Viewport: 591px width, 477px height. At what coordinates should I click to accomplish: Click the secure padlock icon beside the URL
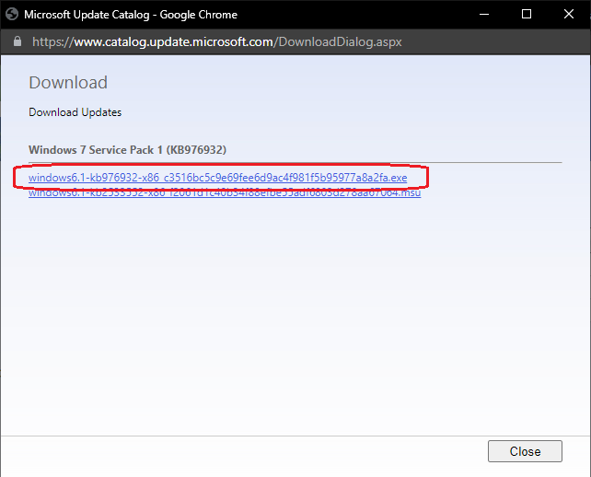17,42
